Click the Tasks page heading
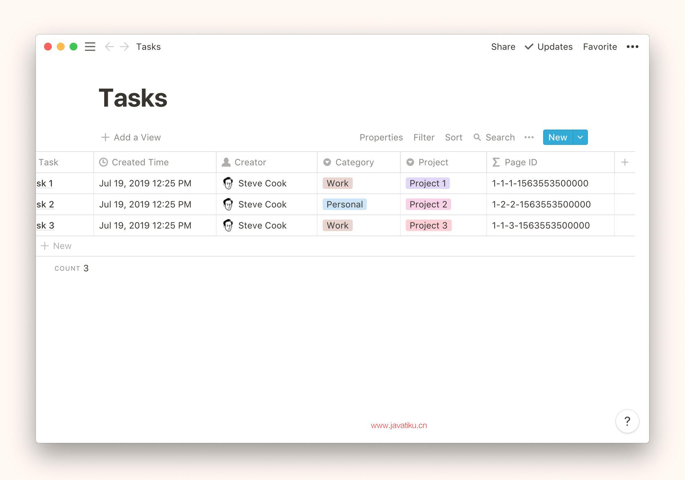 [133, 98]
